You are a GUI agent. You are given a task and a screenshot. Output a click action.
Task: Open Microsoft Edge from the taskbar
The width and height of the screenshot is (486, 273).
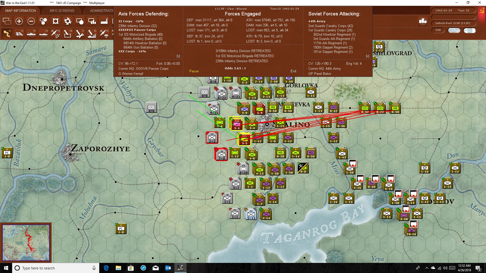(x=106, y=268)
